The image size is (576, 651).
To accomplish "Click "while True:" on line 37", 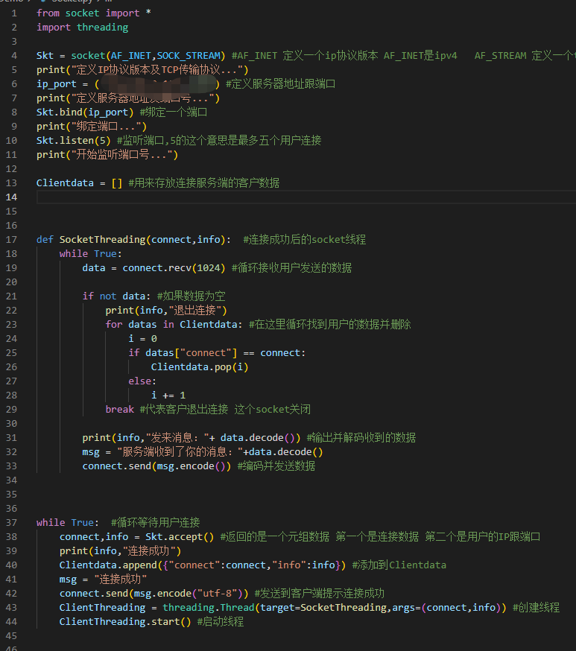I will (x=68, y=523).
